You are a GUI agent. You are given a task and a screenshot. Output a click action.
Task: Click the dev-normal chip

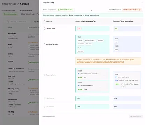pos(81,44)
